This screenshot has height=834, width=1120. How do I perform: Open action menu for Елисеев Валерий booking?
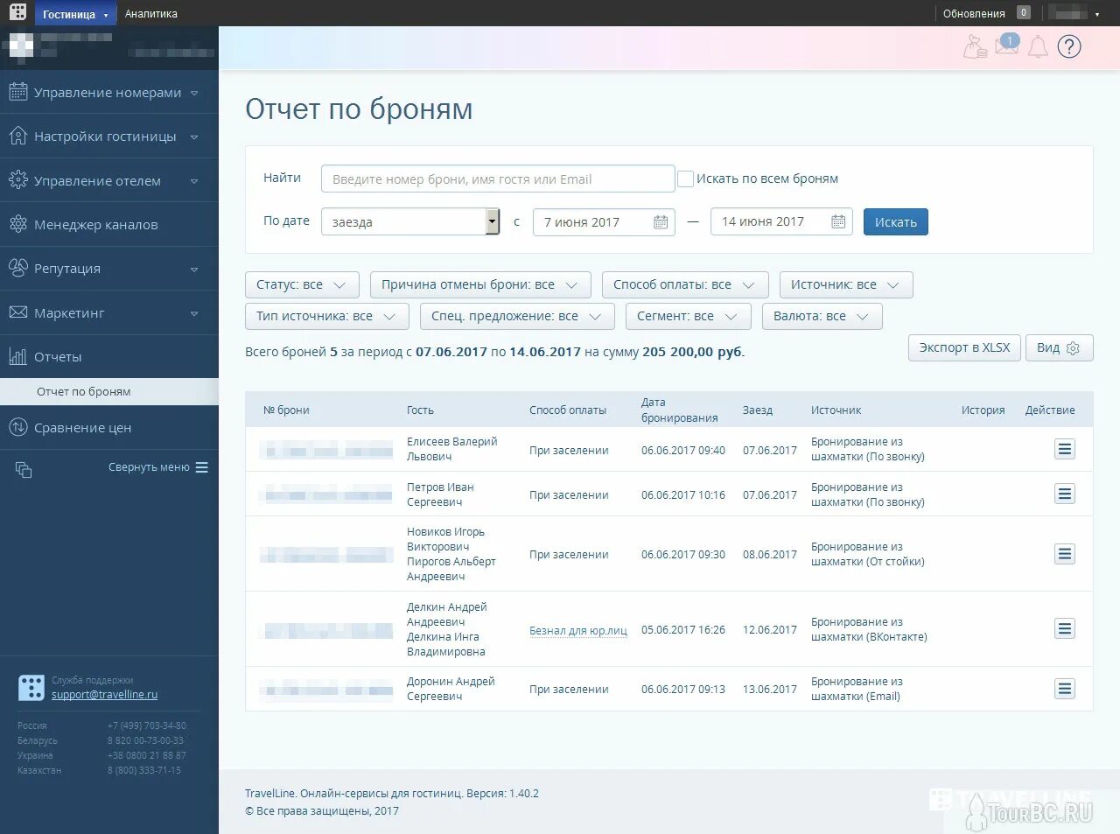1065,449
